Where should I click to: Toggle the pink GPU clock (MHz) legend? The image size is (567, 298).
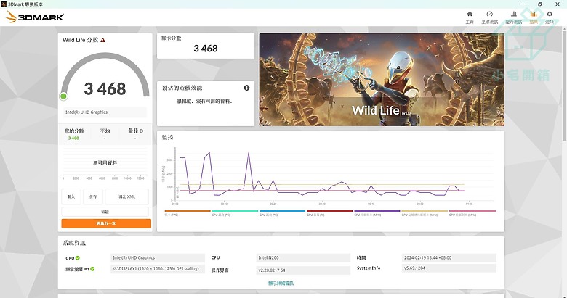click(472, 213)
